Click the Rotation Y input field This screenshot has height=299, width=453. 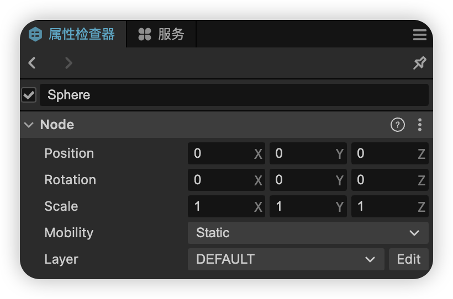point(302,180)
